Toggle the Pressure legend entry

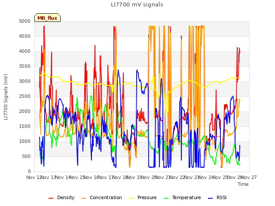click(143, 197)
